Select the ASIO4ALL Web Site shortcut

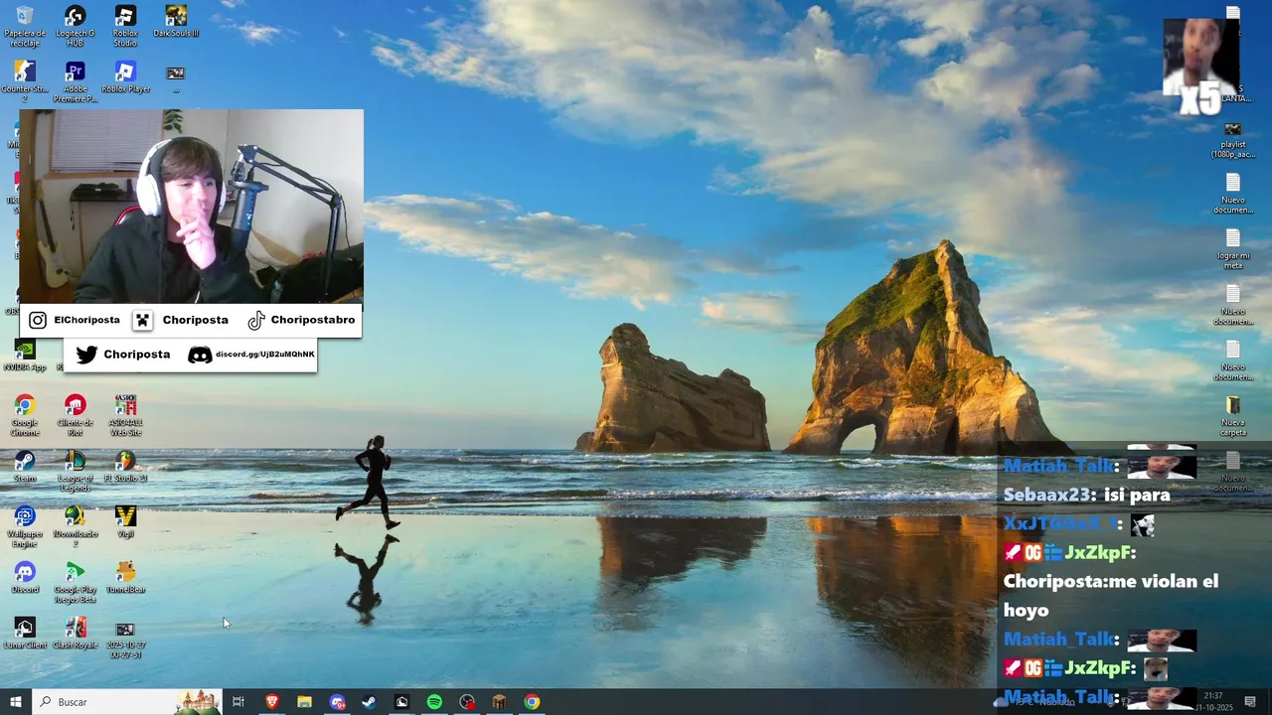pyautogui.click(x=125, y=415)
